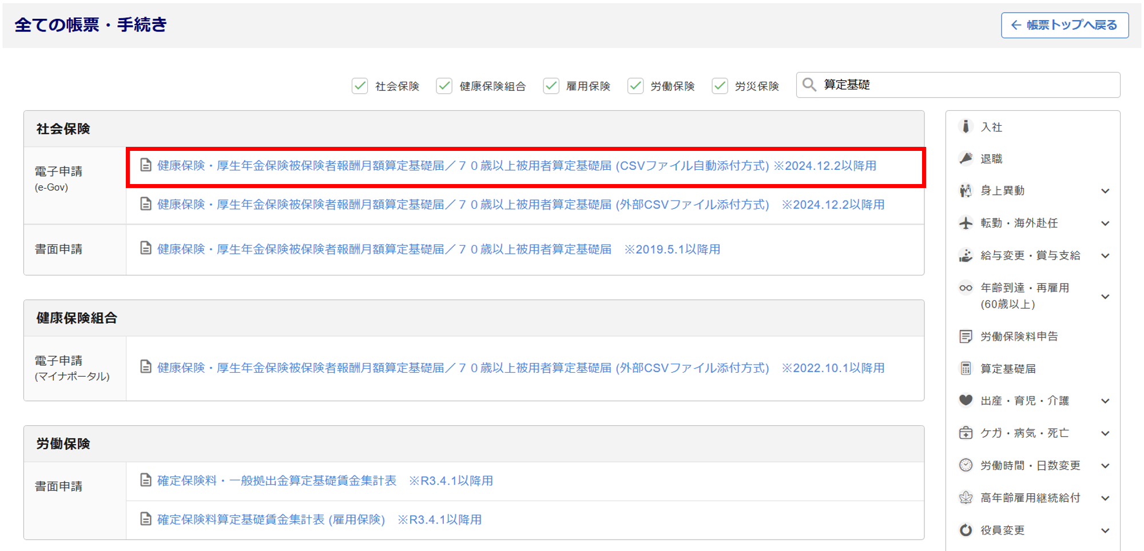Open 確定保険料算定基礎賃金集計表 (雇用保険) link

pos(271,520)
